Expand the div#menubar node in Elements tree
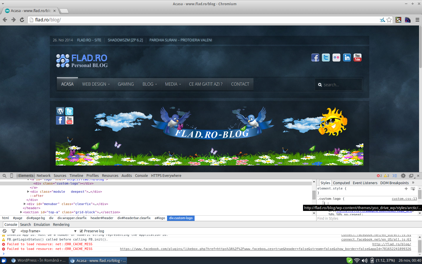 point(25,204)
